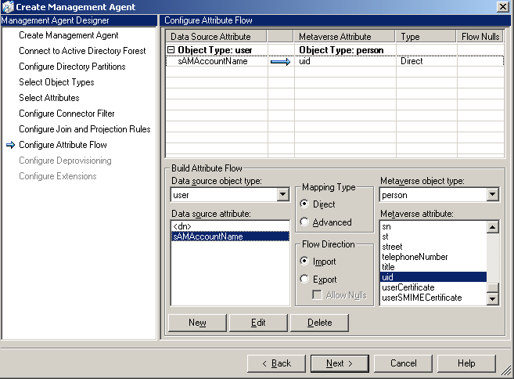Open Select Attributes step
The width and height of the screenshot is (514, 379).
point(49,98)
